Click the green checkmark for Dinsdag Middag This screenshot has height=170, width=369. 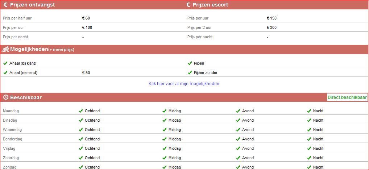[x=165, y=120]
